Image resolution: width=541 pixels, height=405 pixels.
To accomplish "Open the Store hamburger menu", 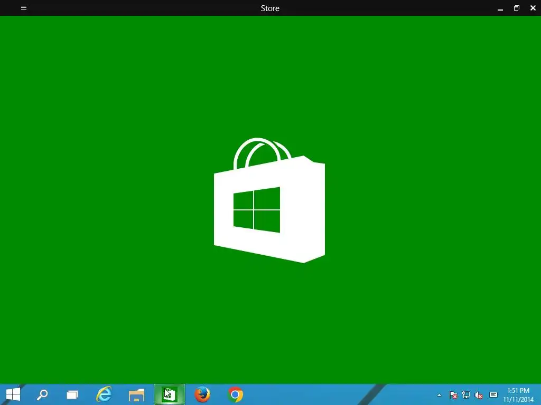I will pyautogui.click(x=24, y=7).
